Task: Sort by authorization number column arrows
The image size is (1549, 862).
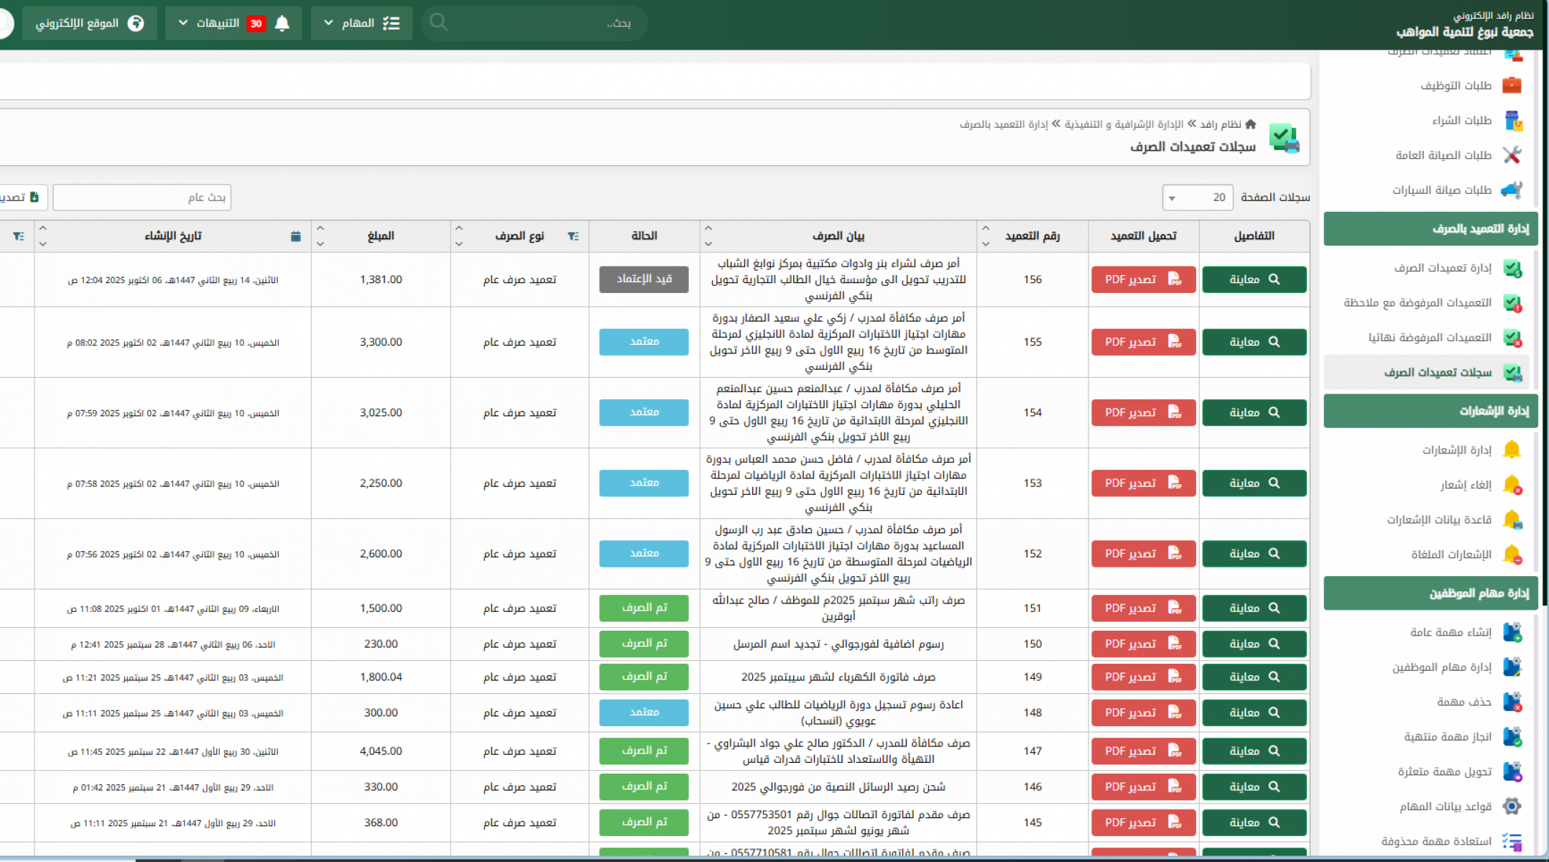Action: tap(986, 236)
